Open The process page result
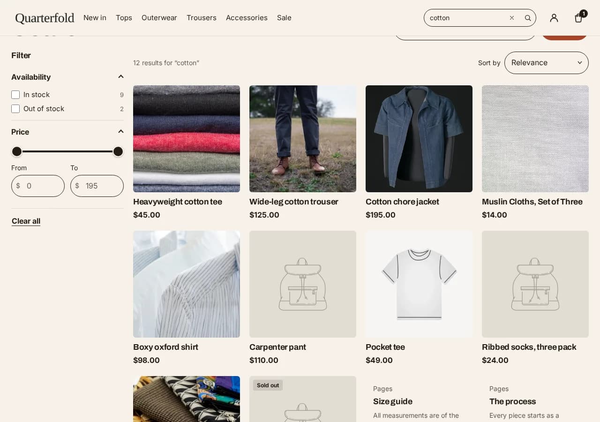The image size is (600, 422). [x=512, y=401]
